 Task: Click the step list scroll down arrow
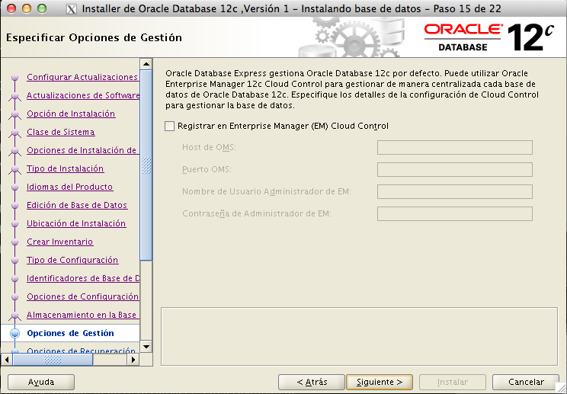146,347
